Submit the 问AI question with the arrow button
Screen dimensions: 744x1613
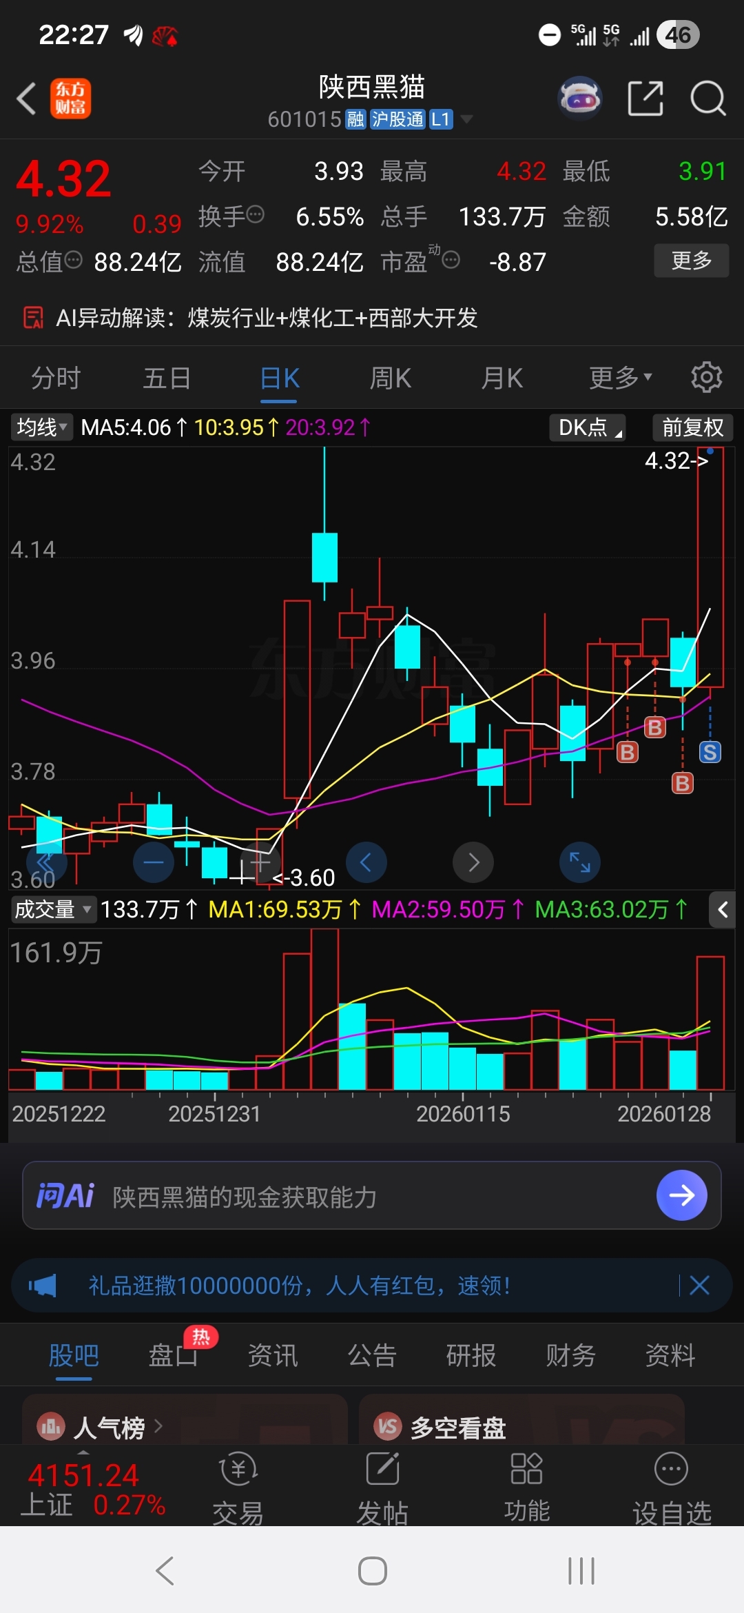[682, 1195]
